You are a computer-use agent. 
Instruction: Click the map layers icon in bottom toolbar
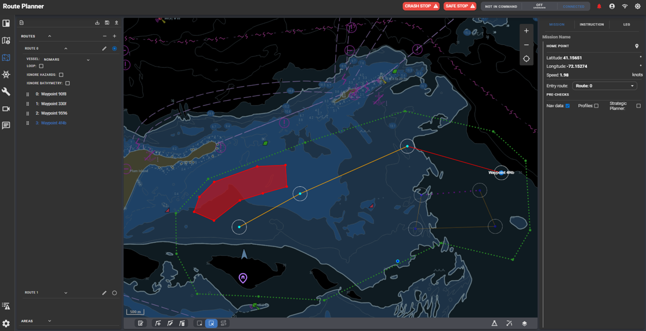click(524, 323)
